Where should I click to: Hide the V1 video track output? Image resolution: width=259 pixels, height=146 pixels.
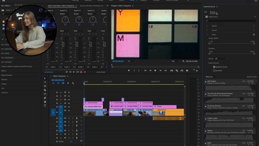(69, 110)
